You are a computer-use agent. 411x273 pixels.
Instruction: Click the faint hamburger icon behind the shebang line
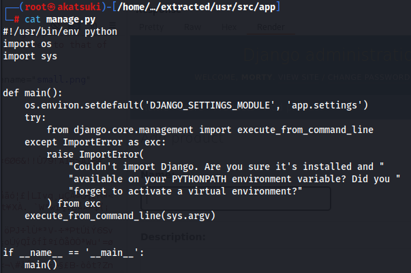pos(112,25)
